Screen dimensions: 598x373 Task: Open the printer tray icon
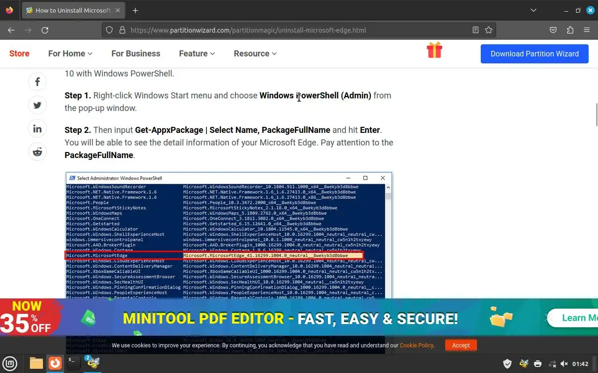tap(538, 364)
